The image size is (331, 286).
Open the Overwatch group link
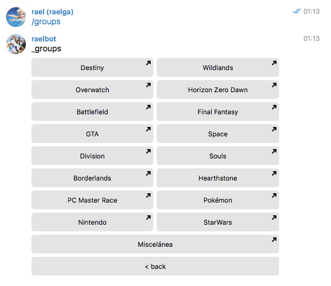(x=92, y=90)
